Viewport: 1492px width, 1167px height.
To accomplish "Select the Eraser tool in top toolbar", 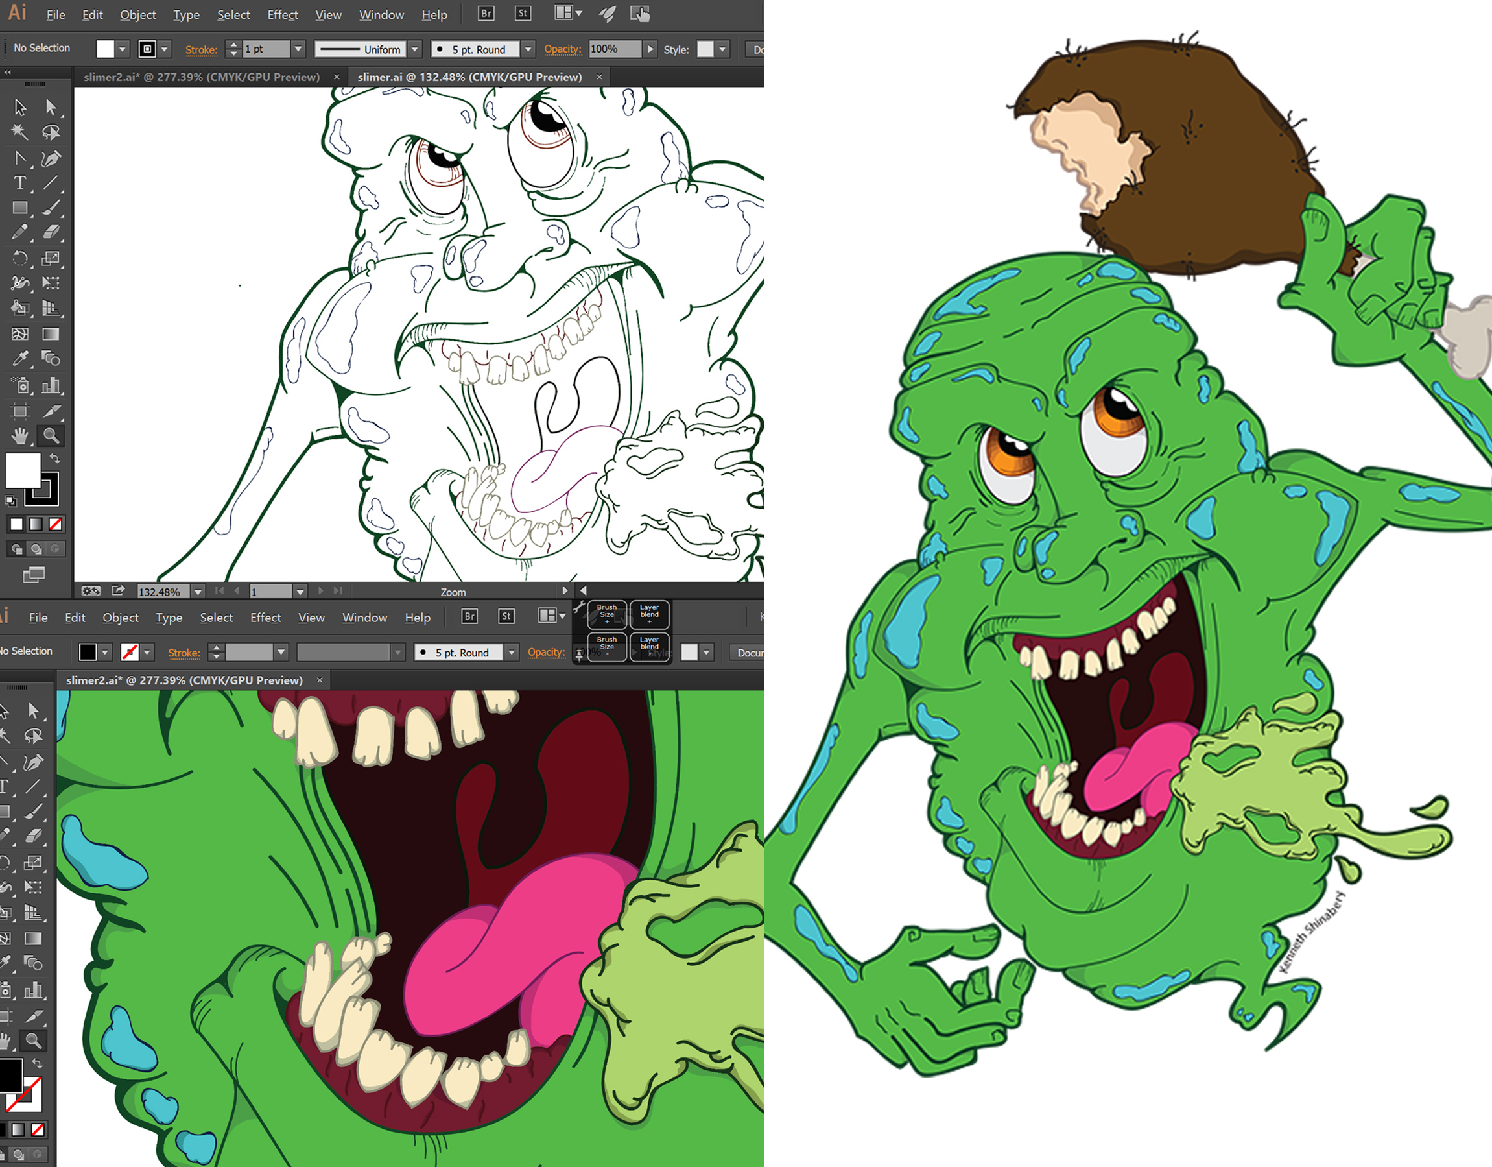I will pyautogui.click(x=51, y=232).
